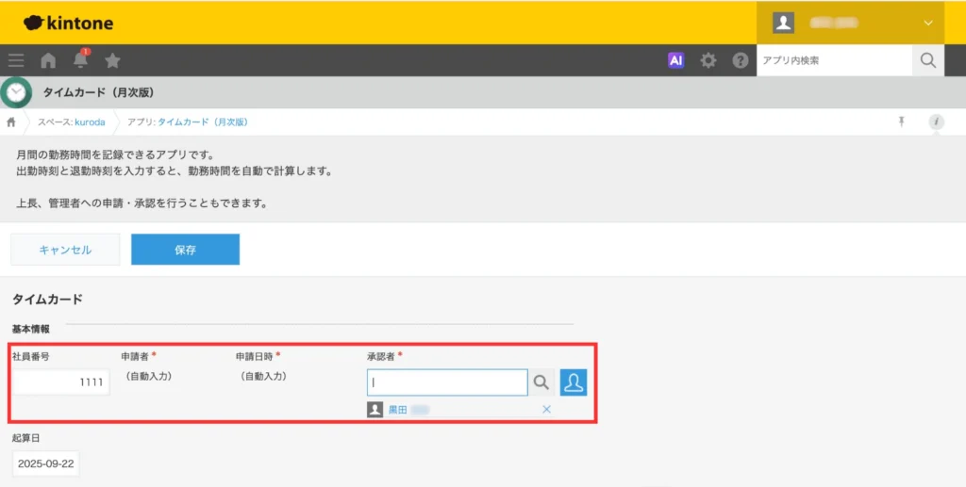Open the kuroda space link
The width and height of the screenshot is (966, 487).
pyautogui.click(x=90, y=122)
